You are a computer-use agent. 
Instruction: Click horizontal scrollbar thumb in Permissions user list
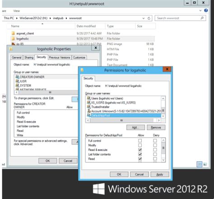121,120
